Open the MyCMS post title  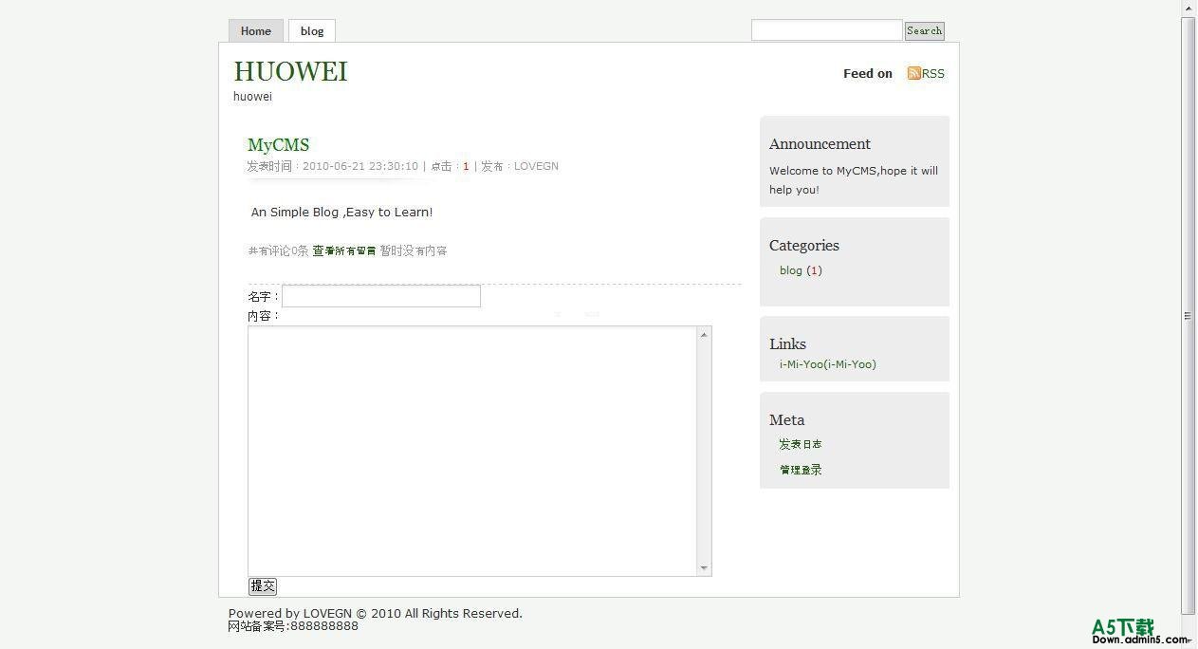pos(278,145)
